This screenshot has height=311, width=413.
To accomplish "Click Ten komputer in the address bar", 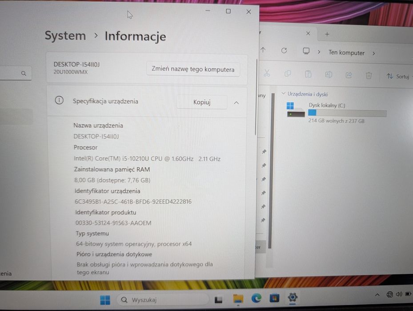I will click(346, 53).
